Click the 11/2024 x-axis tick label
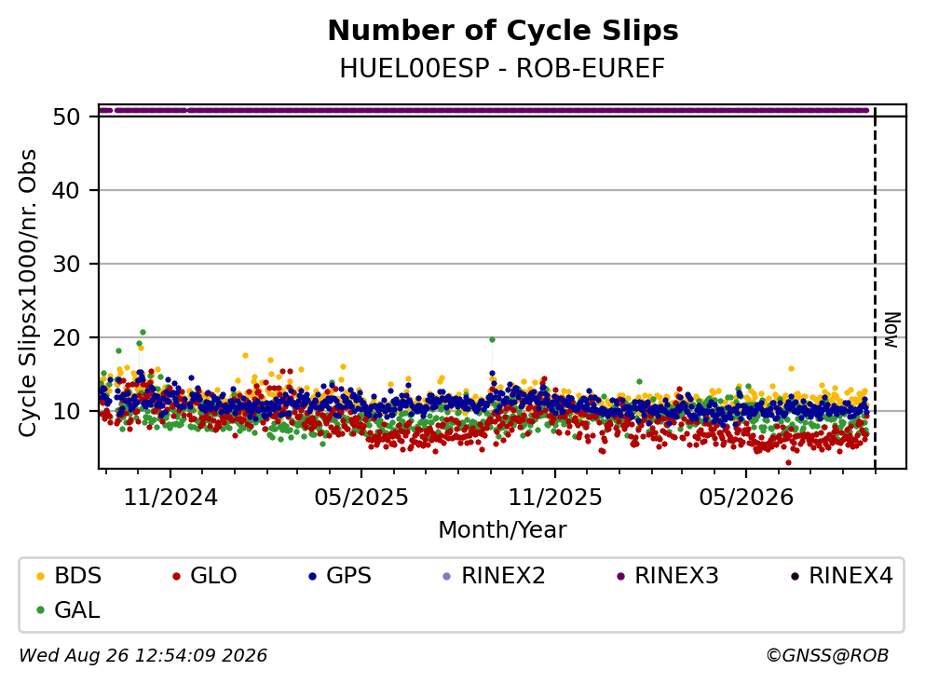 170,498
